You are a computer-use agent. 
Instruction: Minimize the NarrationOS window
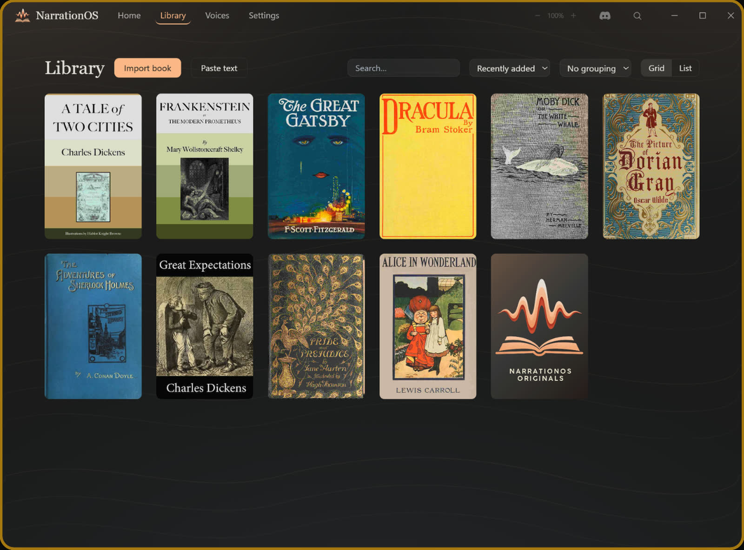tap(674, 16)
